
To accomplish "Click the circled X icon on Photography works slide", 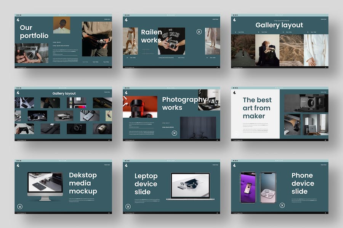I will tap(174, 133).
